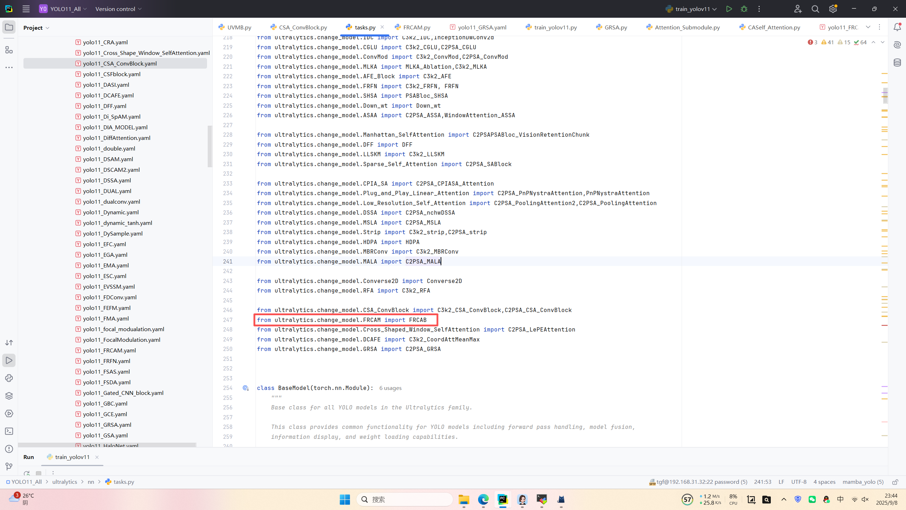The width and height of the screenshot is (906, 510).
Task: Open the Git tool window icon
Action: coord(9,466)
